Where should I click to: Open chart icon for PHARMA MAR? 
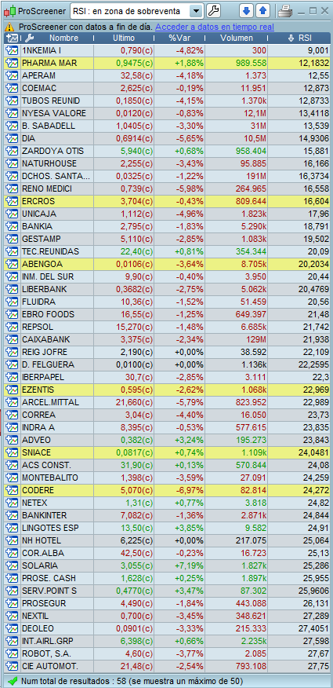coord(12,63)
